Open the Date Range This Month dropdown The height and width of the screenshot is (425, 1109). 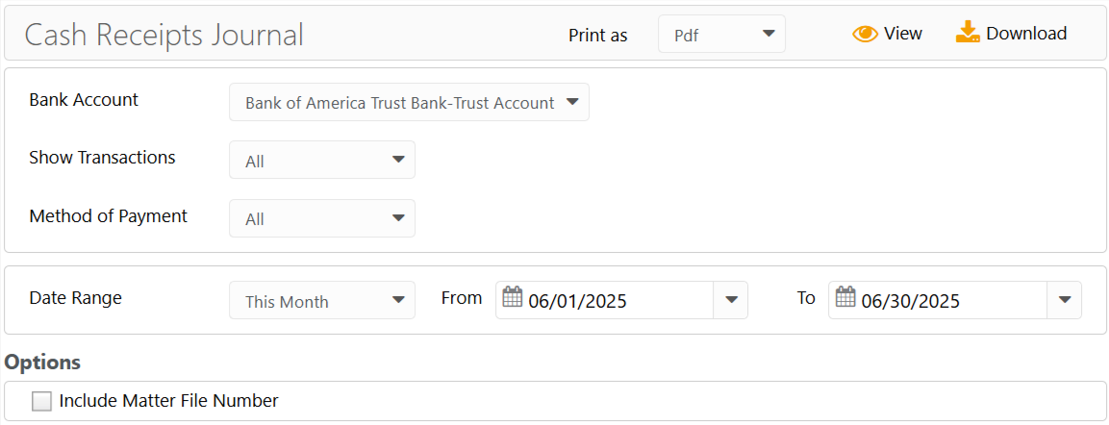[x=322, y=301]
